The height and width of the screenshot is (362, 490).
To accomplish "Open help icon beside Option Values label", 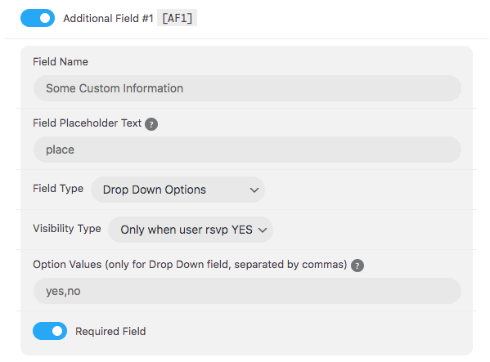I will [357, 266].
